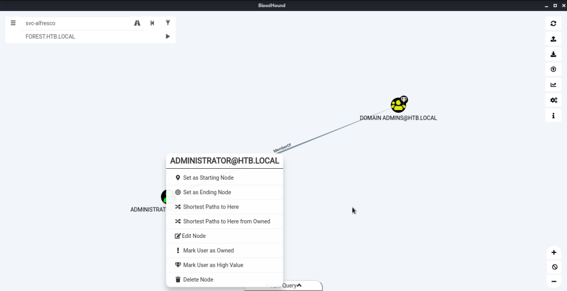Zoom out with the minus button
Viewport: 567px width, 291px height.
pyautogui.click(x=554, y=281)
